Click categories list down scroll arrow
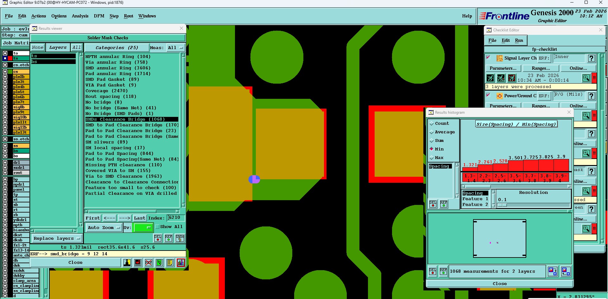This screenshot has height=299, width=608. click(x=183, y=205)
